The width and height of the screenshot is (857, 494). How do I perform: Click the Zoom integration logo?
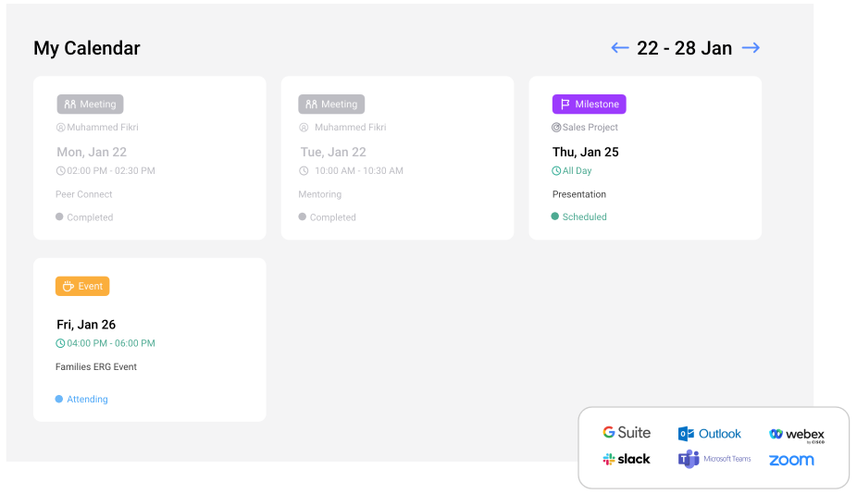click(x=791, y=460)
